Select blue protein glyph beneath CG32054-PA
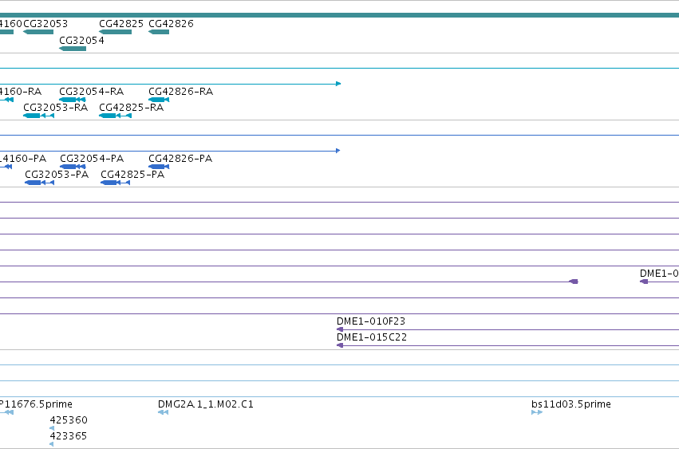This screenshot has width=679, height=449. click(73, 167)
